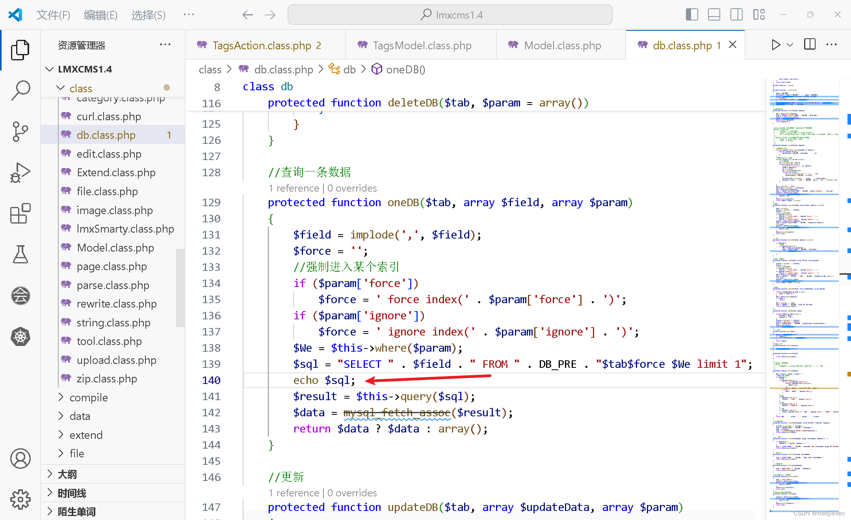This screenshot has width=851, height=520.
Task: Split the editor with the split icon
Action: coord(810,44)
